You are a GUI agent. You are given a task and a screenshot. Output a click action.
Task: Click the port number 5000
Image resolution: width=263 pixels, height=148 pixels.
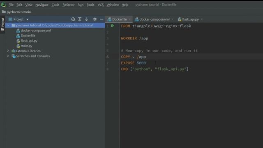[x=141, y=63]
